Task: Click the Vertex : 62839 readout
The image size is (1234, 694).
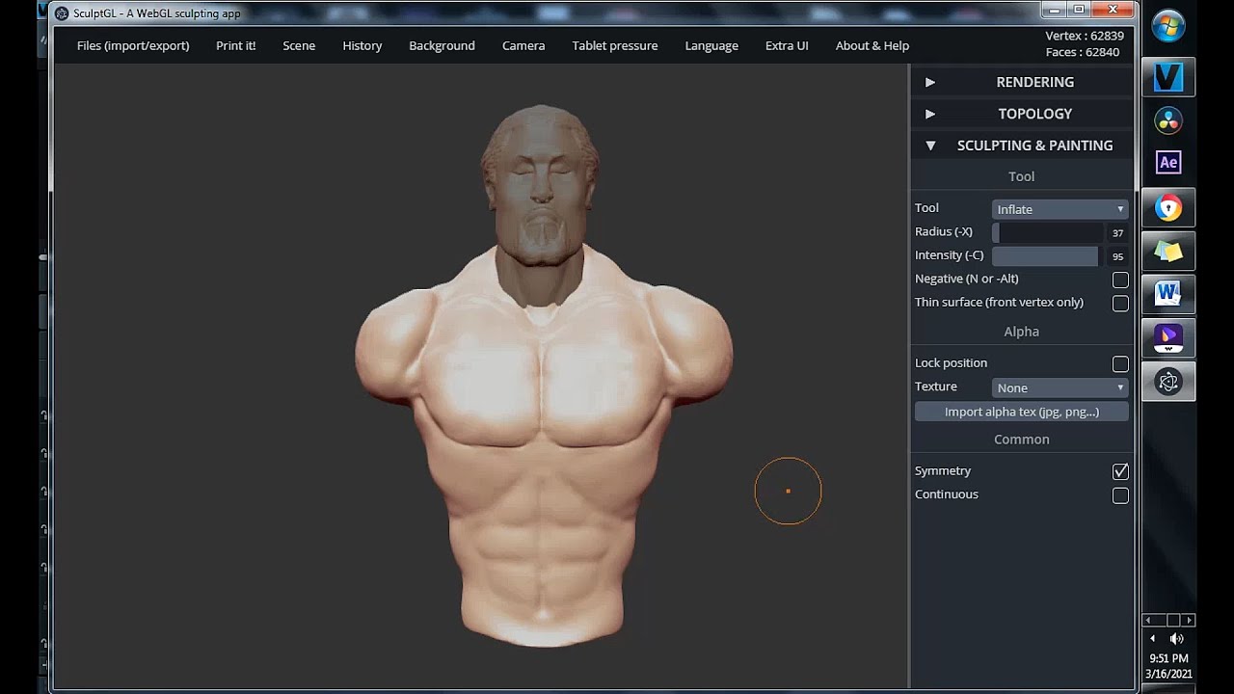Action: (1085, 36)
